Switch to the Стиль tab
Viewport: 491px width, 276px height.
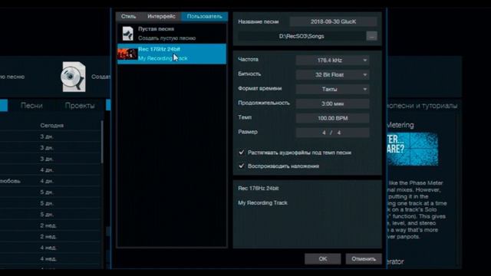point(128,17)
